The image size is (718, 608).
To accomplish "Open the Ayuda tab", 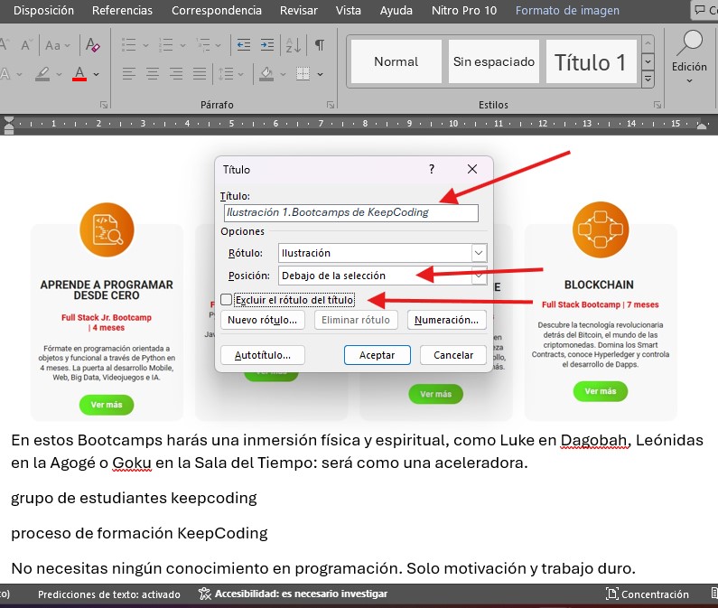I will [396, 10].
